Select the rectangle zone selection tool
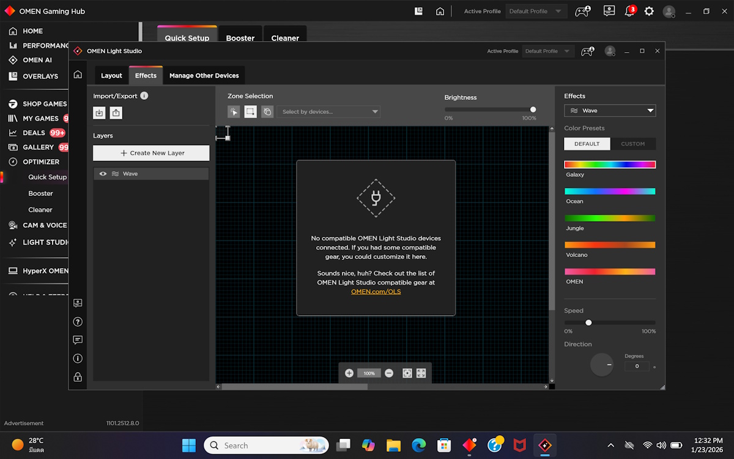 coord(250,111)
